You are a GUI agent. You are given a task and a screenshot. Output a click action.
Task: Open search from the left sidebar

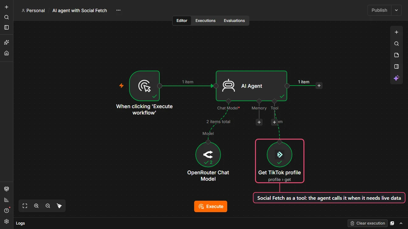coord(6,17)
